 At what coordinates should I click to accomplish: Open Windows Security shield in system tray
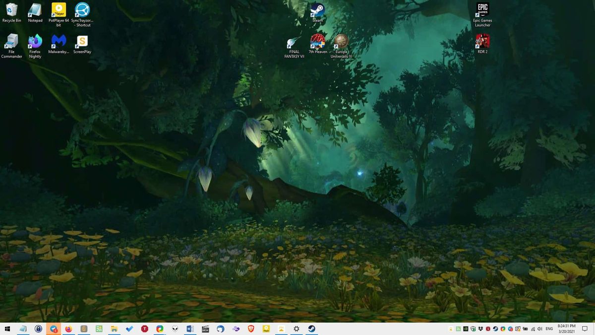pos(473,329)
